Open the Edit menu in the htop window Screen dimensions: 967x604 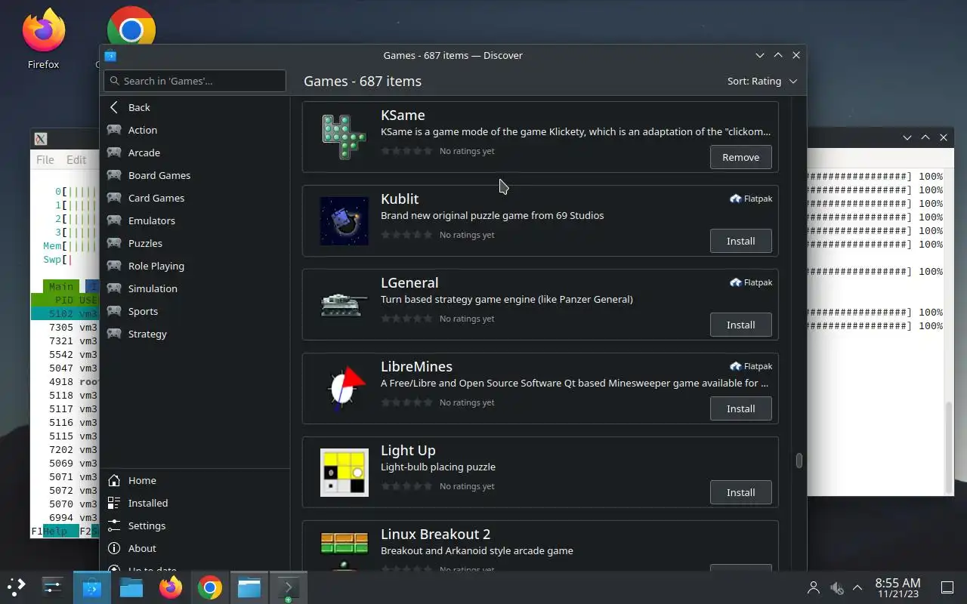(x=76, y=159)
